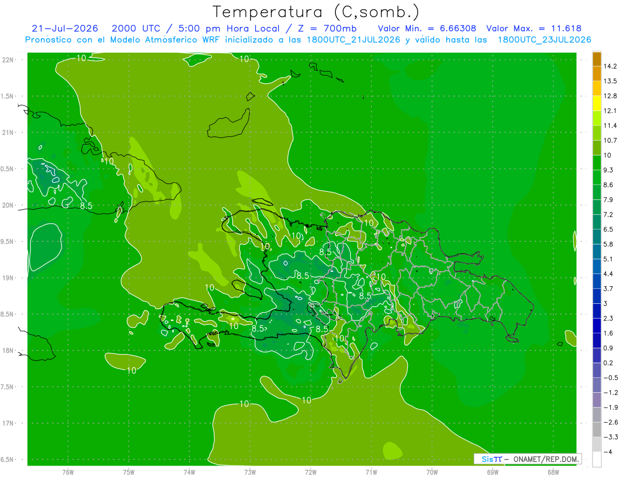
Task: Click the "68W" longitude label
Action: click(x=553, y=472)
